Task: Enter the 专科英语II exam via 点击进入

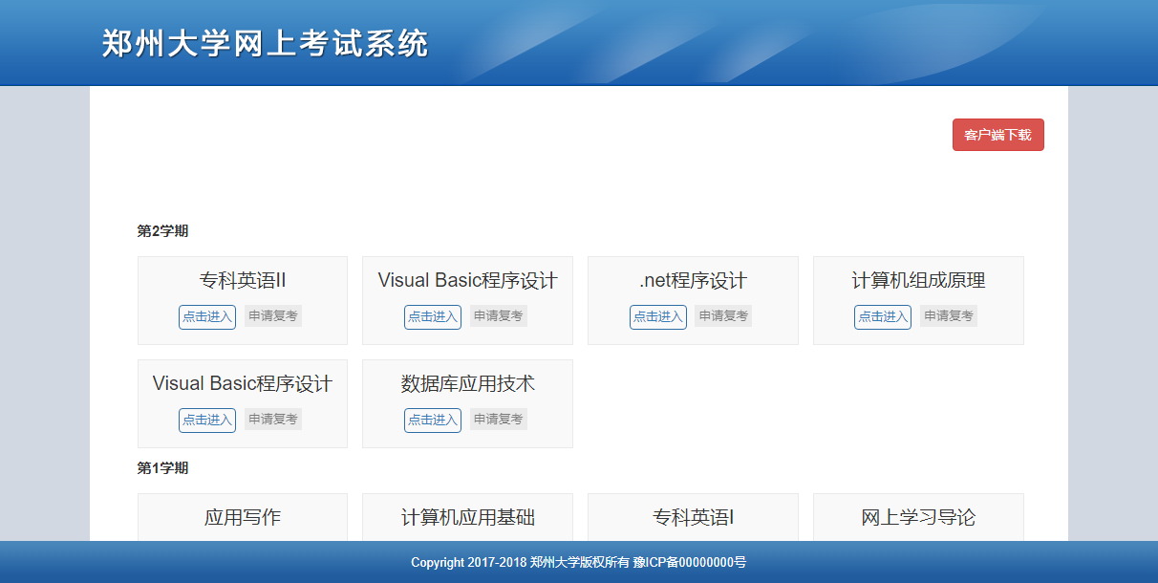Action: tap(207, 316)
